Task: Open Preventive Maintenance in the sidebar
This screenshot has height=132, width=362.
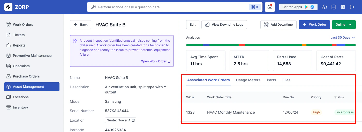Action: tap(32, 56)
